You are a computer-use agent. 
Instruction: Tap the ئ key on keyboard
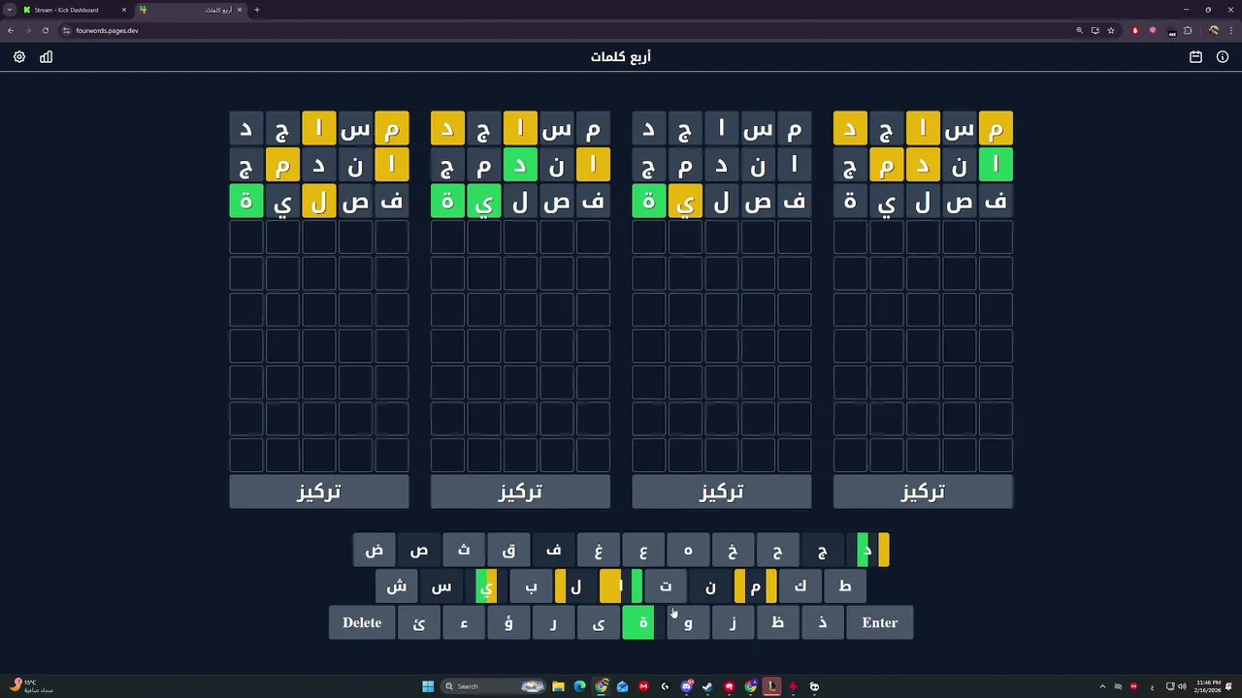pyautogui.click(x=419, y=622)
